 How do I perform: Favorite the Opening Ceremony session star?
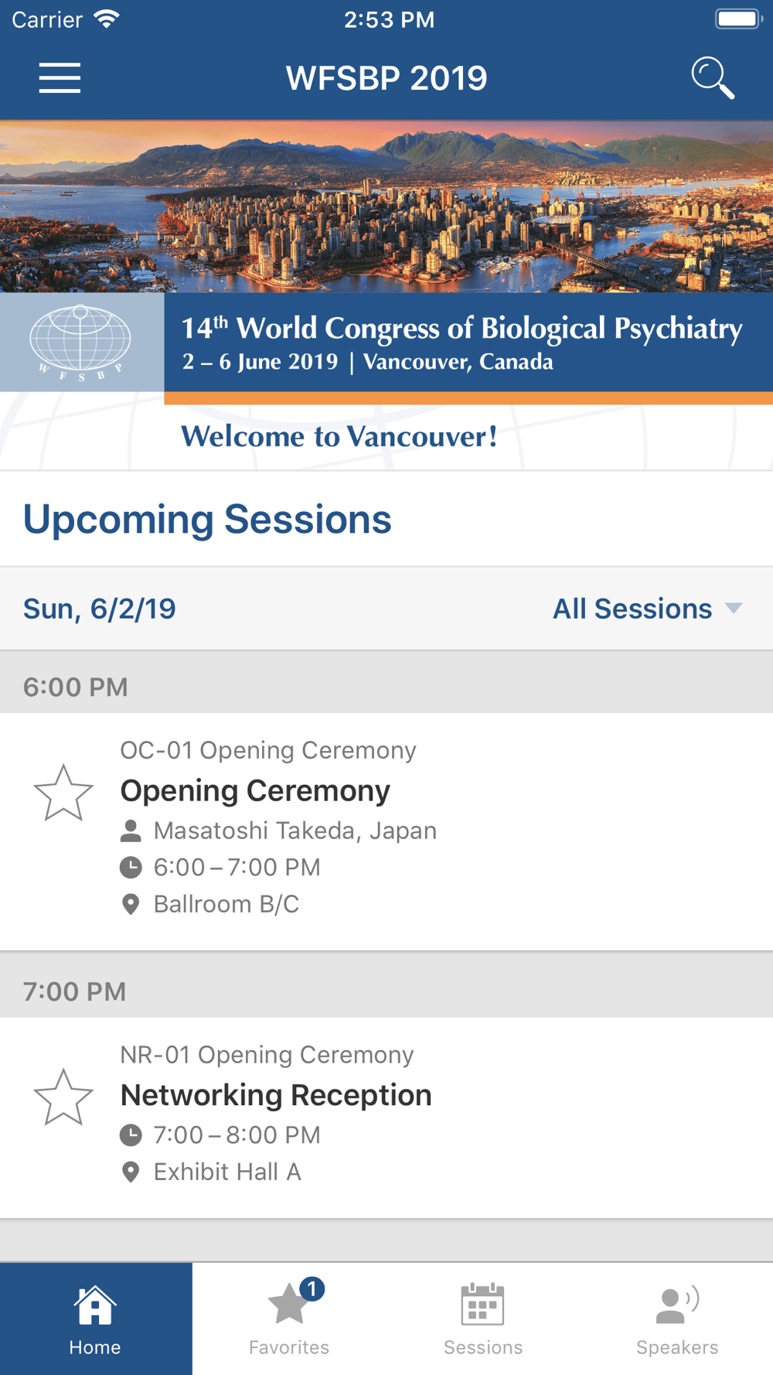[63, 793]
